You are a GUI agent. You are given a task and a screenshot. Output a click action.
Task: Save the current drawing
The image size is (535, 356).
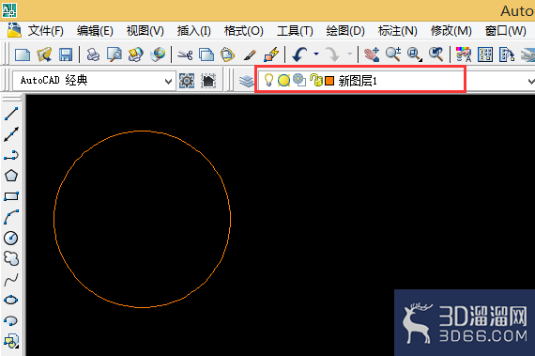pyautogui.click(x=66, y=54)
